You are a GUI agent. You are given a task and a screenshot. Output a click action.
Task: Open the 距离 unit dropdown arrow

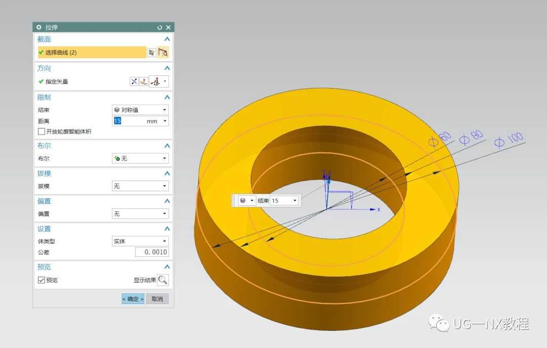[x=165, y=121]
